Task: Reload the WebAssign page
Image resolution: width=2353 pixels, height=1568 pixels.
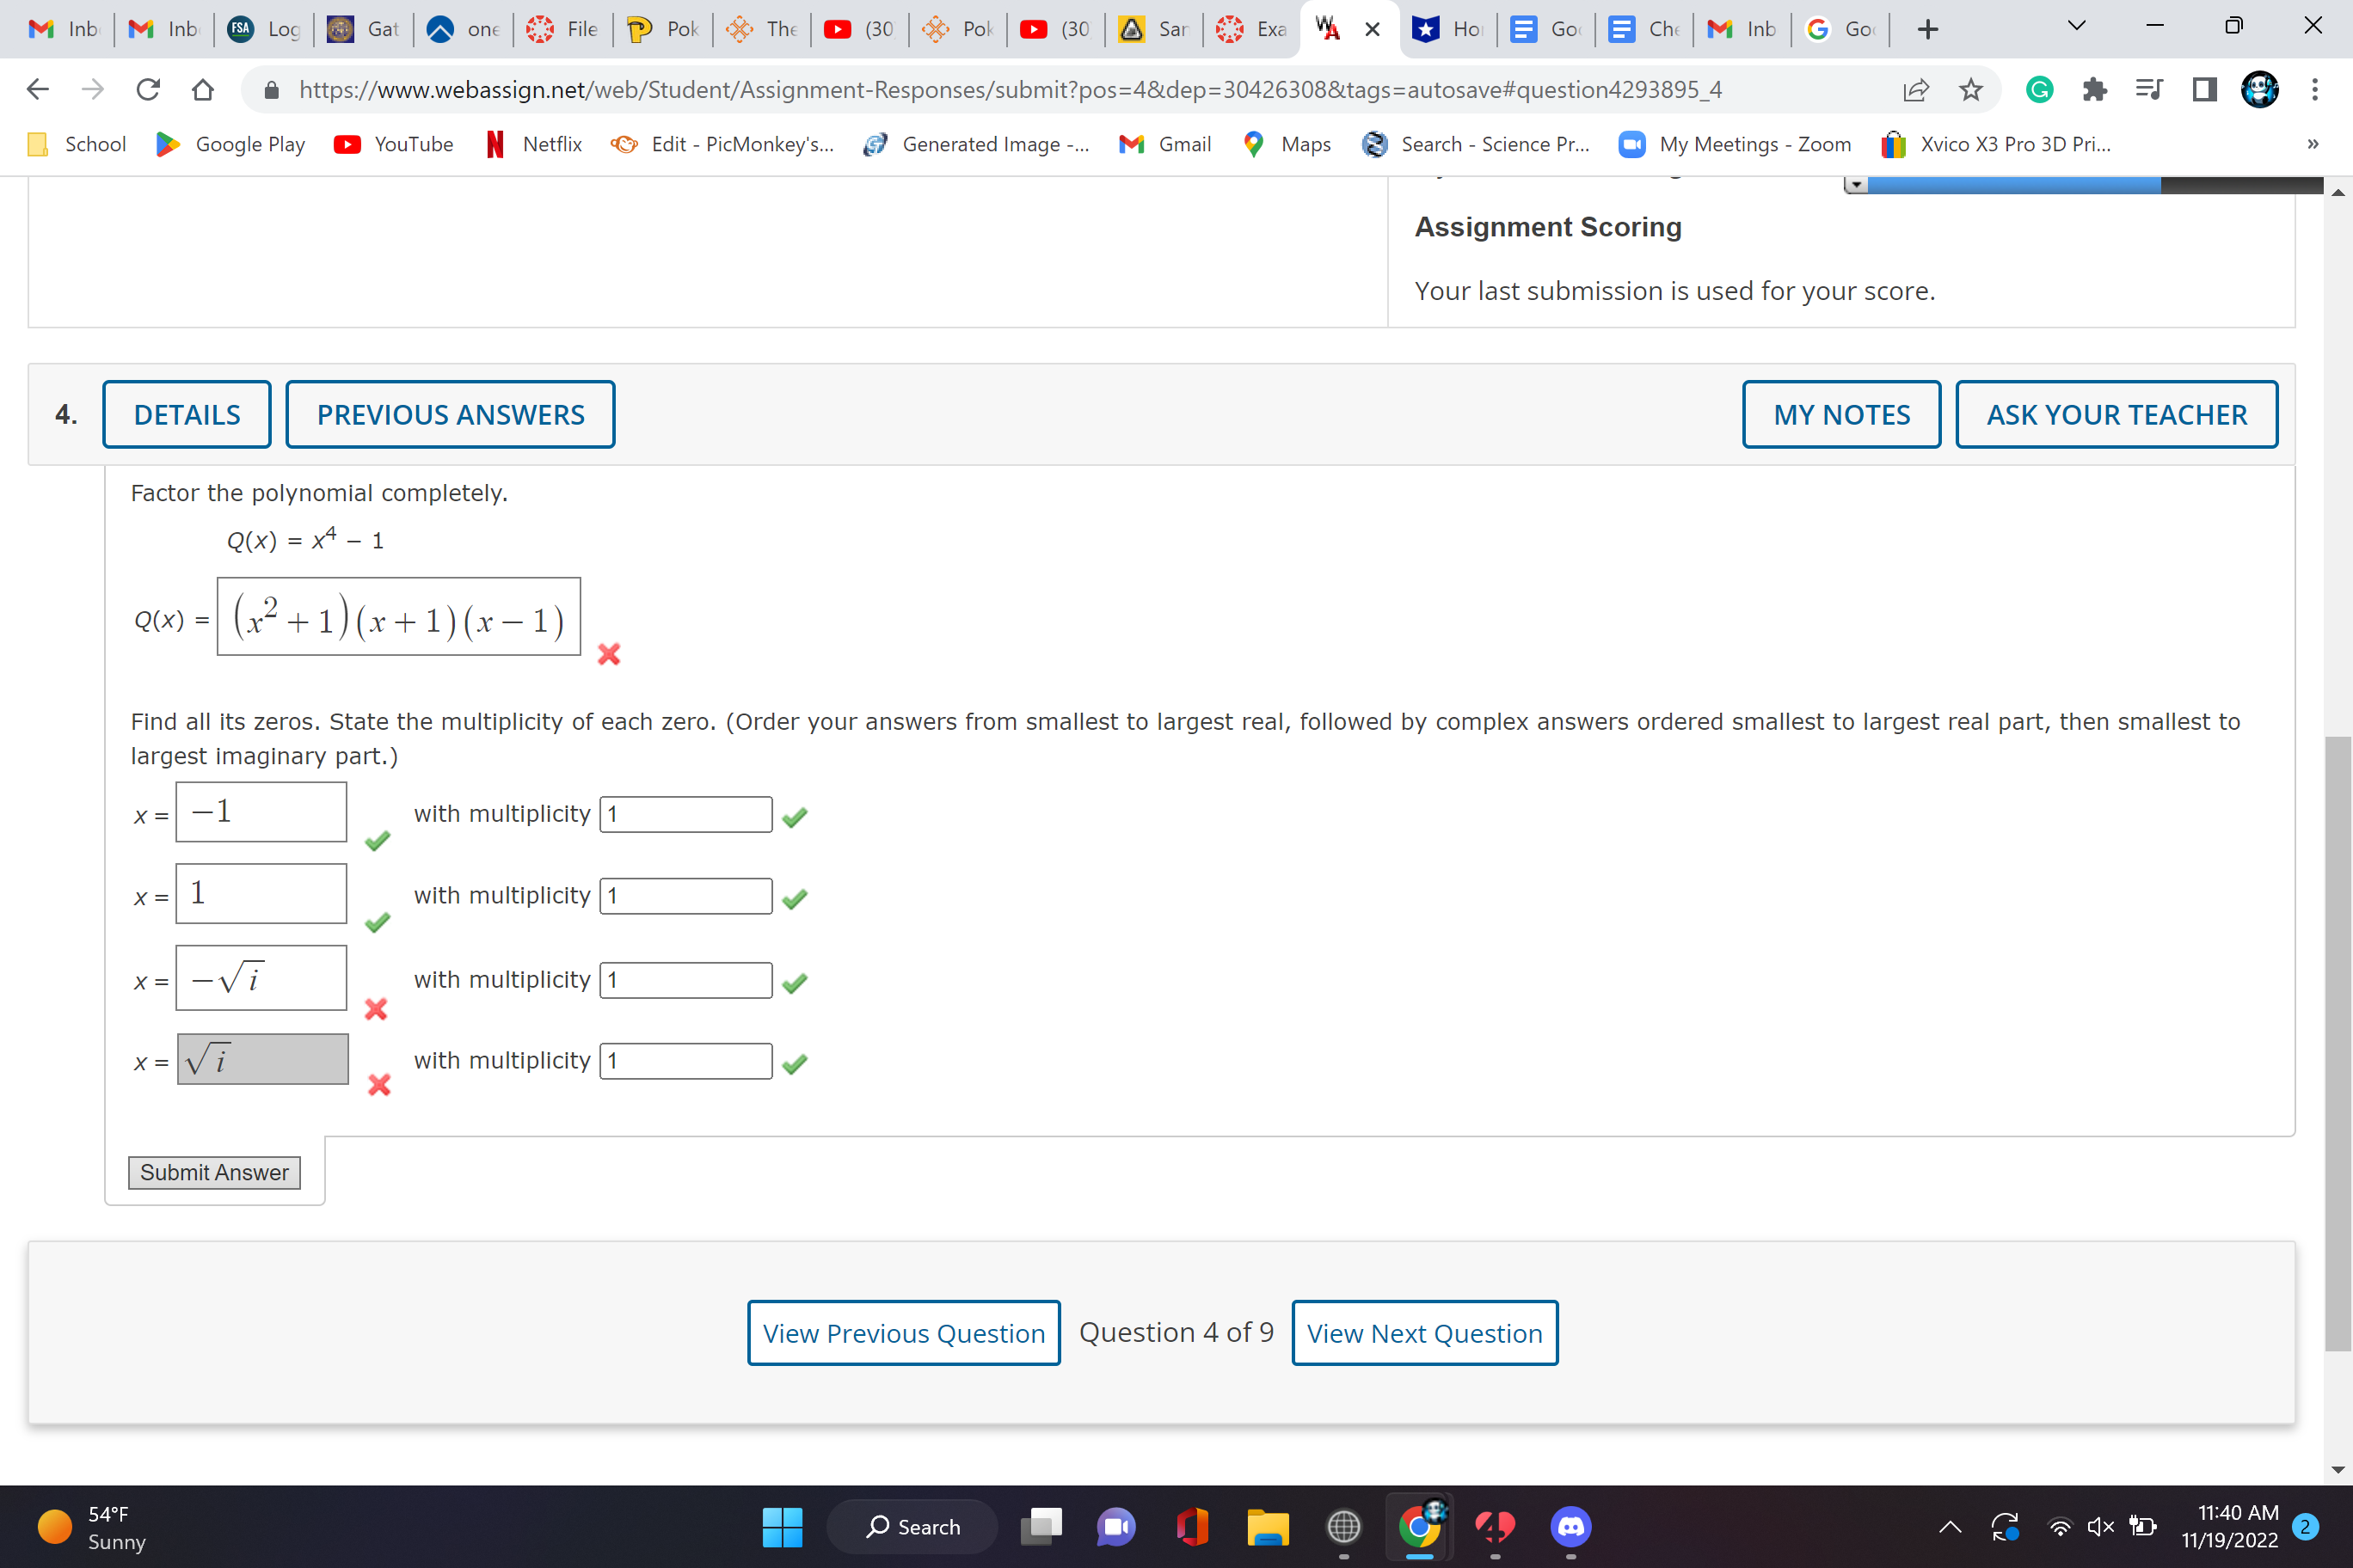Action: pyautogui.click(x=147, y=89)
